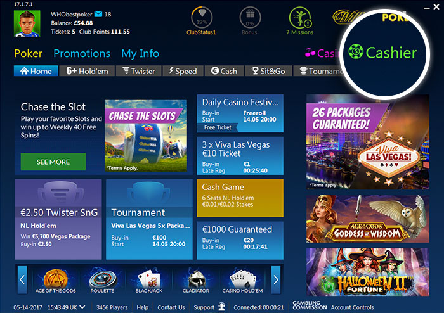Select the Twister tab
This screenshot has width=444, height=313.
pyautogui.click(x=139, y=71)
